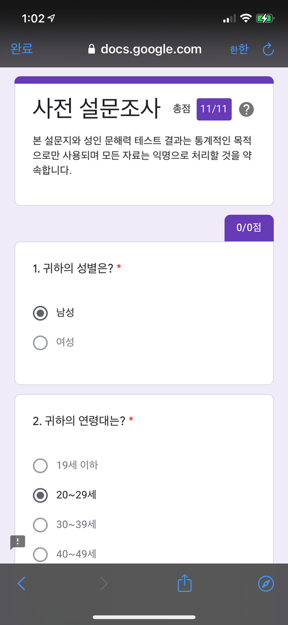Viewport: 288px width, 625px height.
Task: Tap the padlock icon by the URL
Action: (x=92, y=49)
